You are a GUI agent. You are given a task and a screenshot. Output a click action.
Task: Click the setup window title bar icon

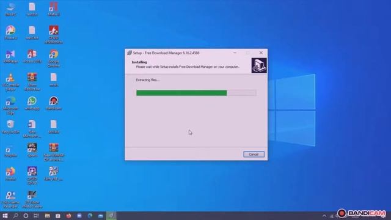(130, 53)
